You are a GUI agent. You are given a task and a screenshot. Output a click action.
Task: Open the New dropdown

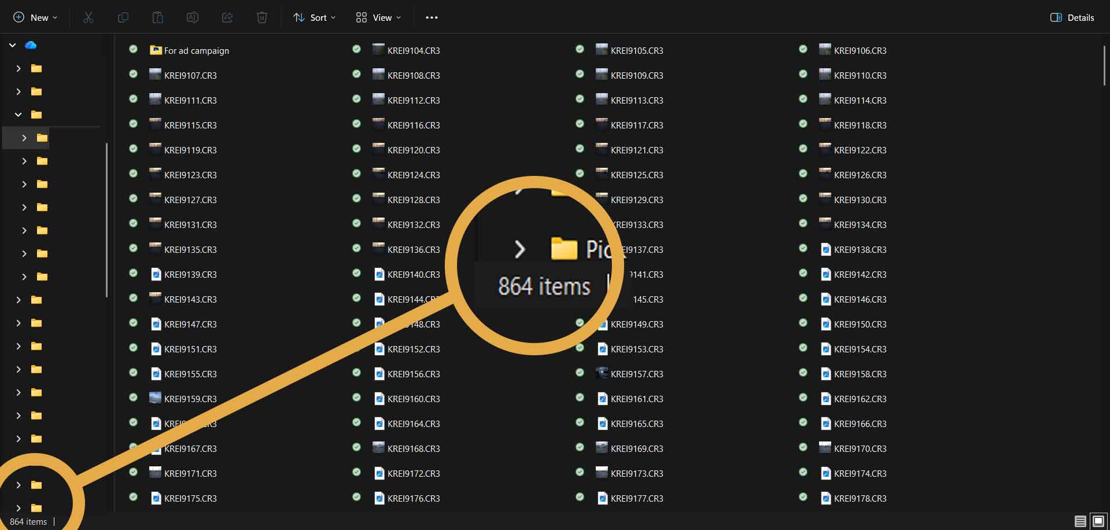click(35, 17)
